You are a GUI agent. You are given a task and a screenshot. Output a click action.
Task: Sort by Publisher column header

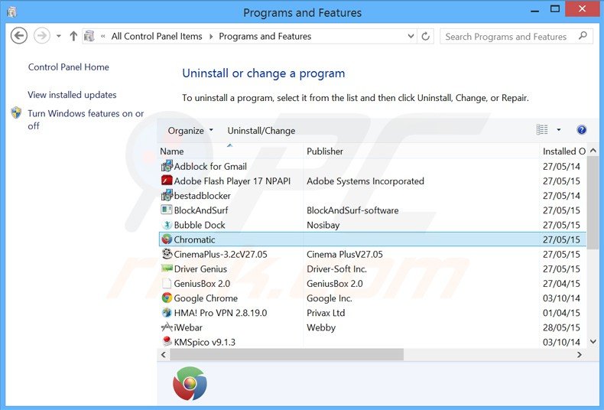tap(421, 151)
